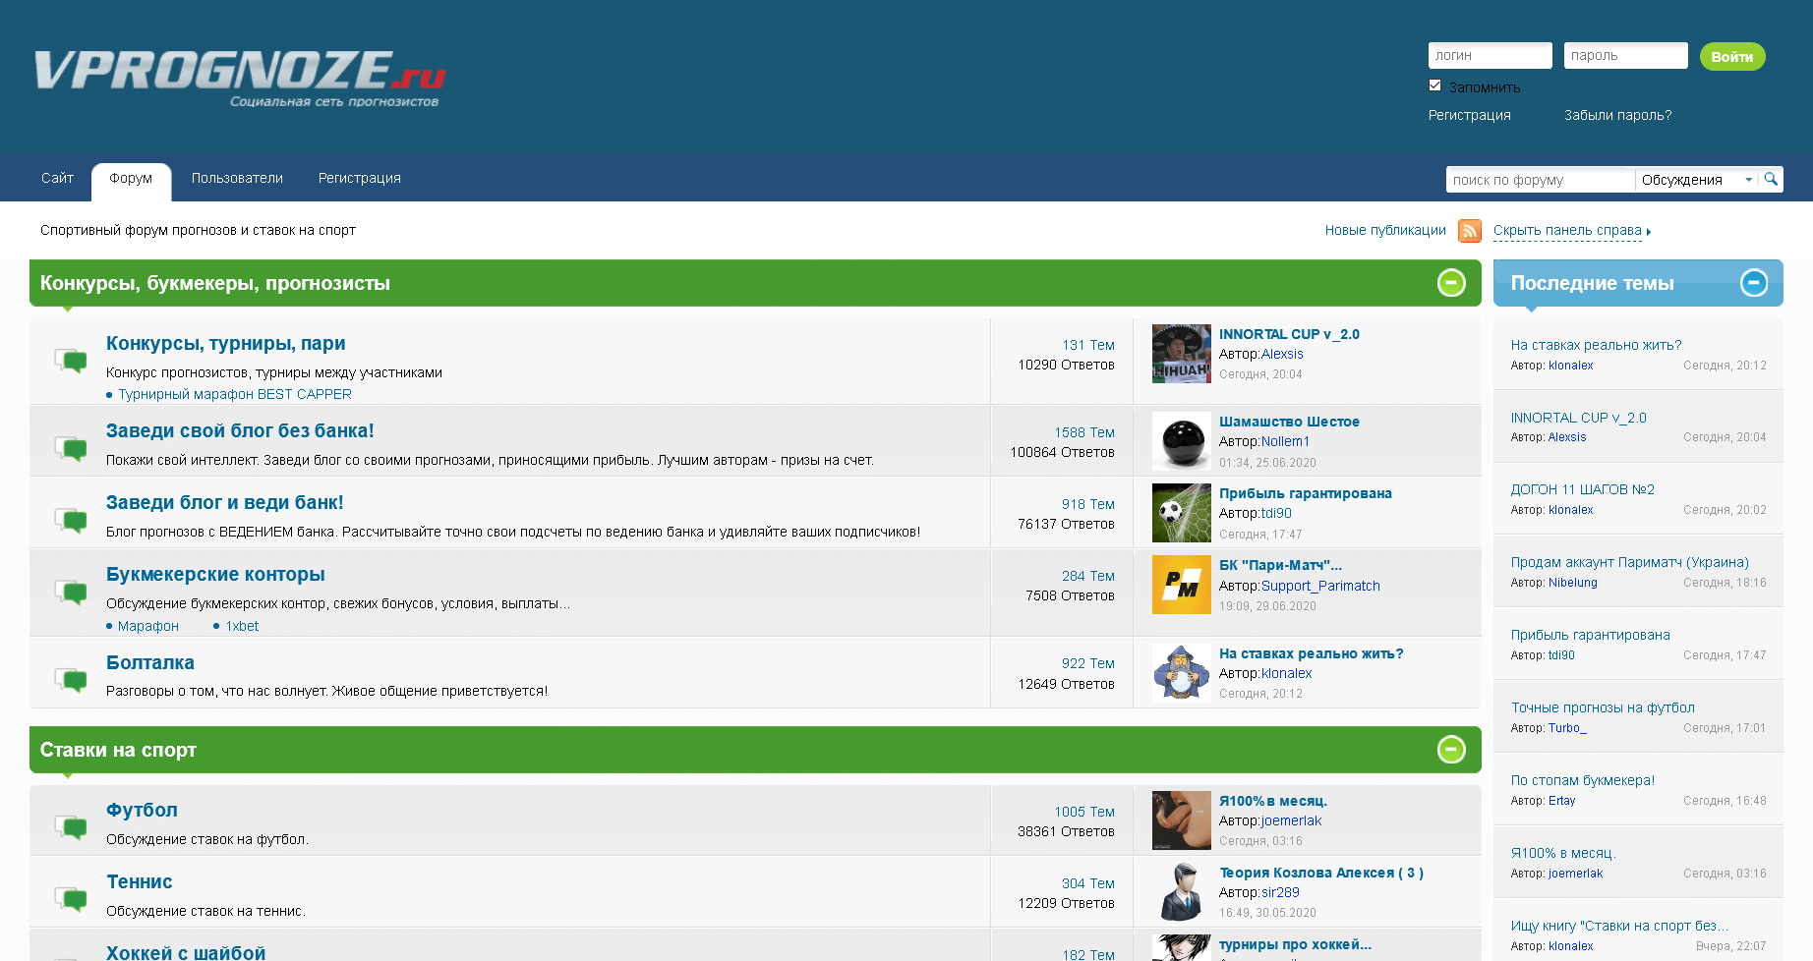
Task: Open the Parimatch PM avatar thumbnail
Action: pyautogui.click(x=1181, y=585)
